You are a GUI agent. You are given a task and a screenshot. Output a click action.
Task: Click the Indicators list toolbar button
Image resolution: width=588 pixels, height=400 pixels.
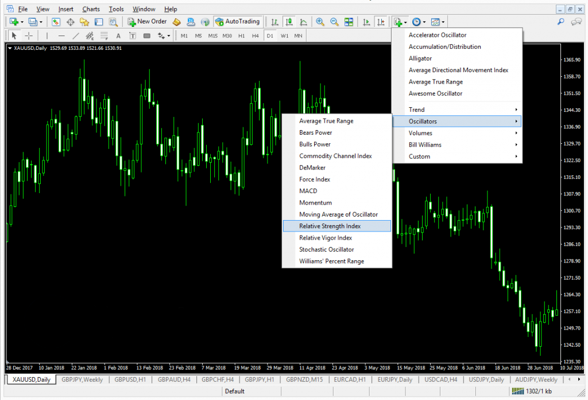coord(400,22)
